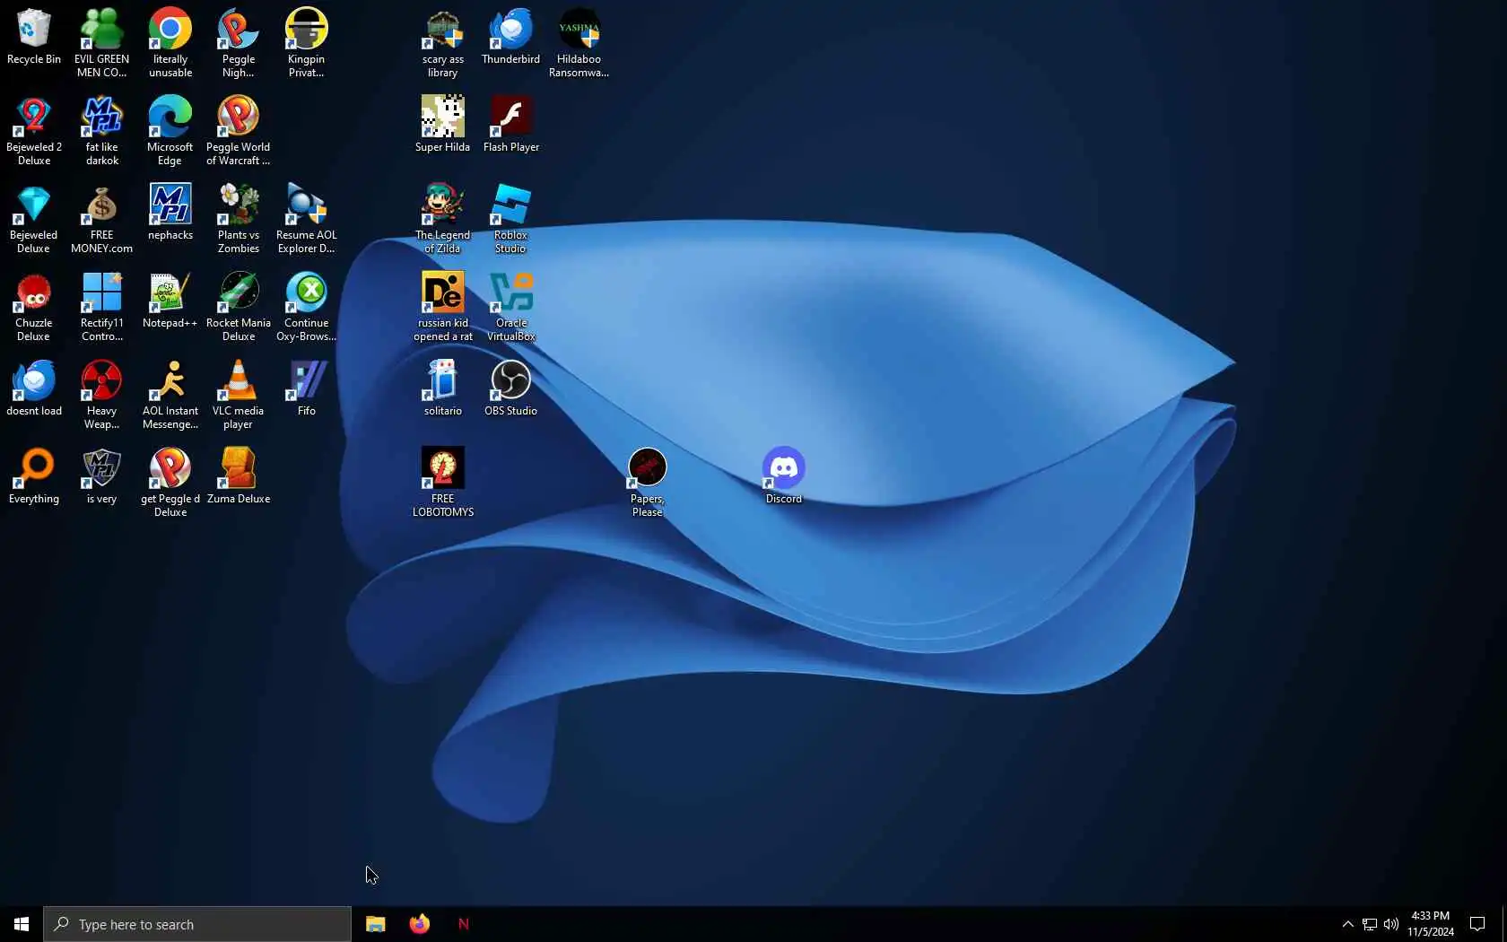Open the Action Center notifications
The width and height of the screenshot is (1507, 942).
(x=1477, y=924)
